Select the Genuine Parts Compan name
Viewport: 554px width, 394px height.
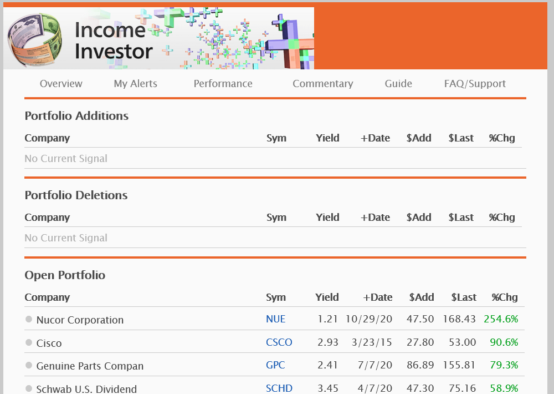90,366
